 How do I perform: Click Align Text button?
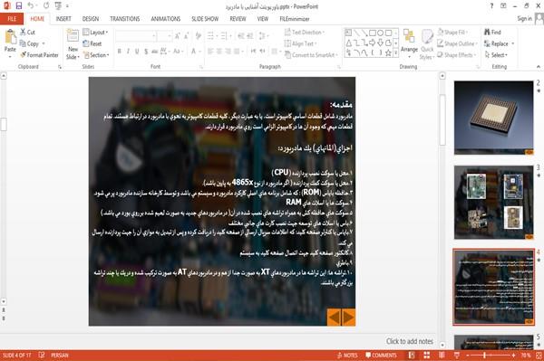tap(300, 43)
